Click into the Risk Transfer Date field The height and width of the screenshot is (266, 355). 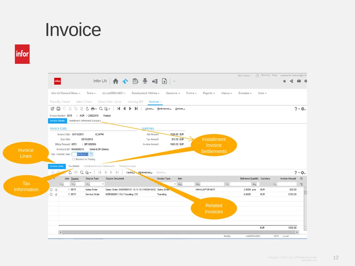[82, 154]
